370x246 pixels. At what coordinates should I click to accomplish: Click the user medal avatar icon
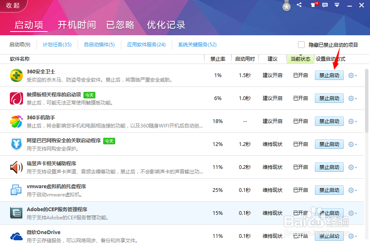(286, 6)
